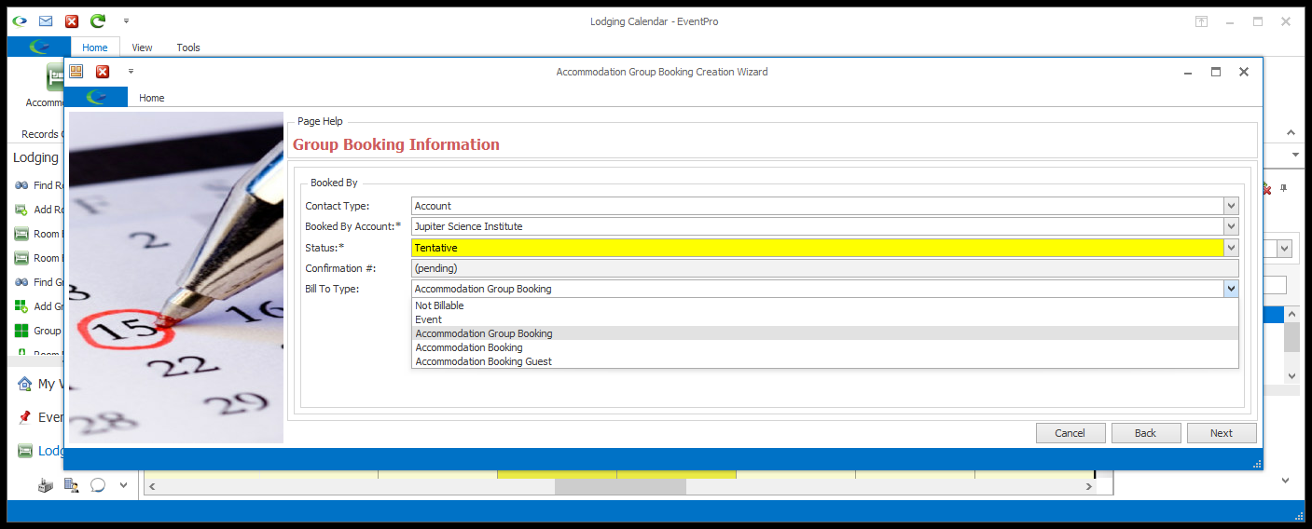Click the ribbon collapse up arrow
Viewport: 1312px width, 529px height.
click(x=1291, y=133)
